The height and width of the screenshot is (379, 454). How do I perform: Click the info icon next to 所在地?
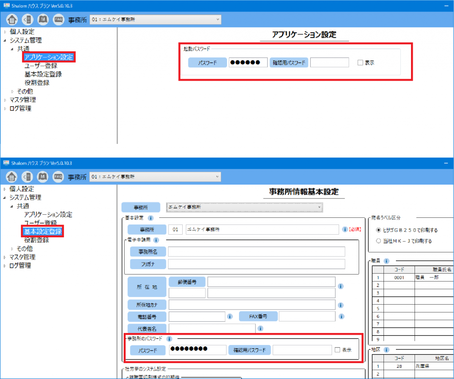pyautogui.click(x=340, y=286)
